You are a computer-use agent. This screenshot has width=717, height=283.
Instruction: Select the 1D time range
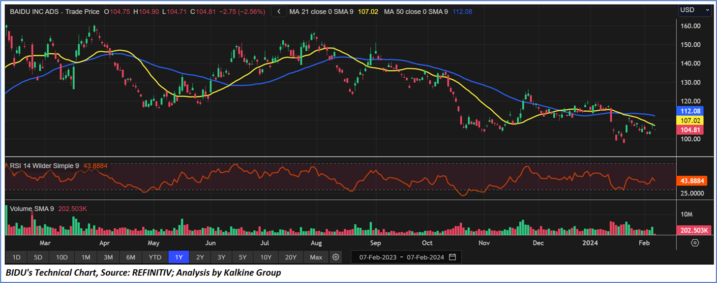(16, 257)
